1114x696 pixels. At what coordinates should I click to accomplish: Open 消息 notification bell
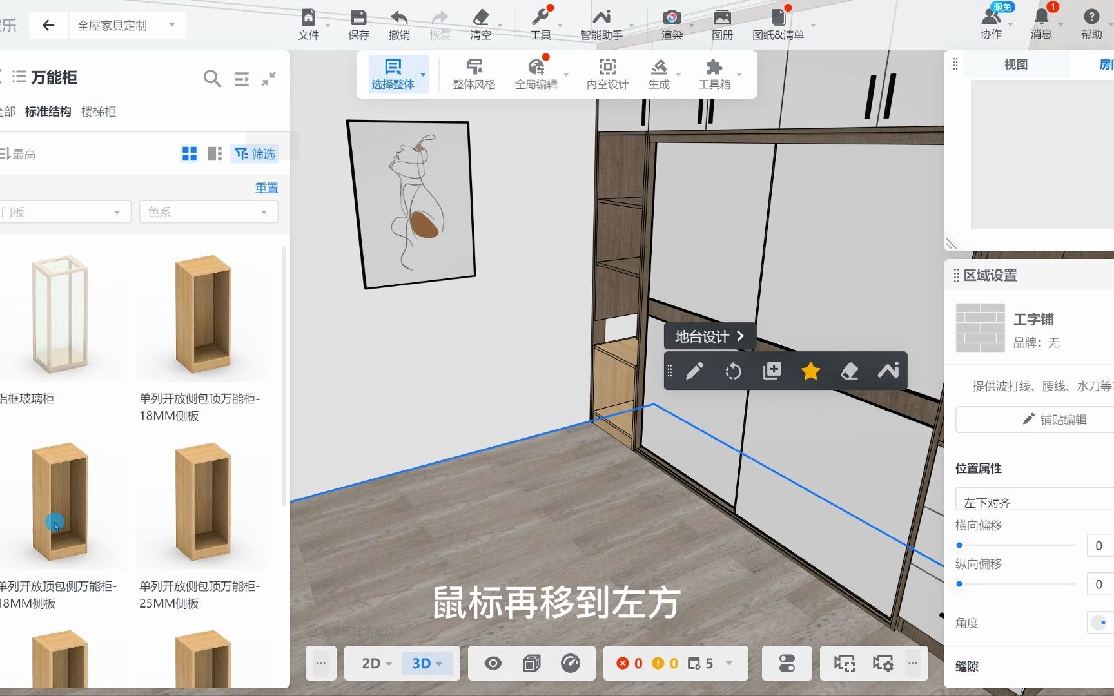pos(1041,17)
